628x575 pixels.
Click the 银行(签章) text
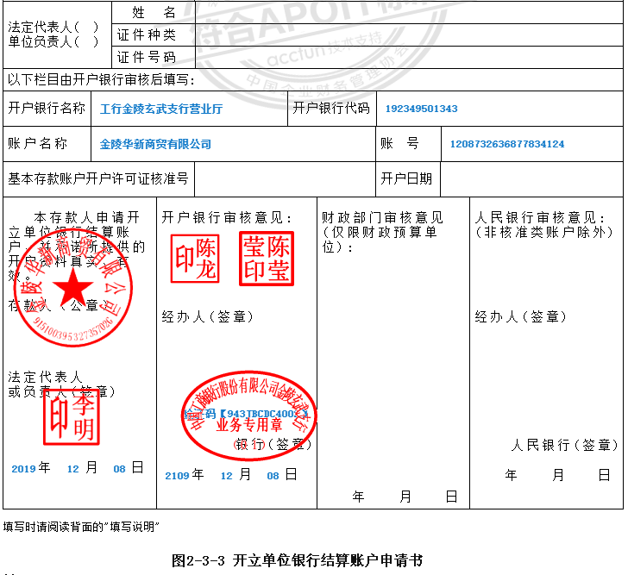tap(273, 444)
